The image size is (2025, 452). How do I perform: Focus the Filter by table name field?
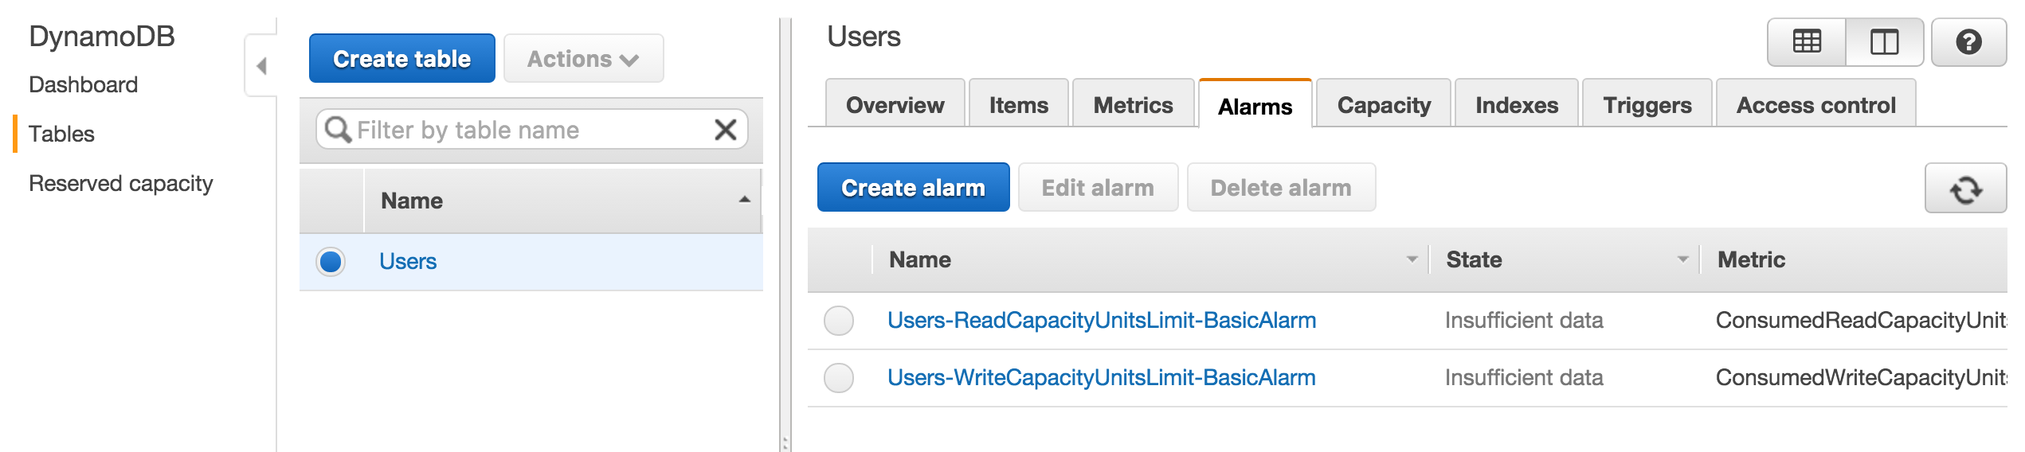pyautogui.click(x=526, y=130)
